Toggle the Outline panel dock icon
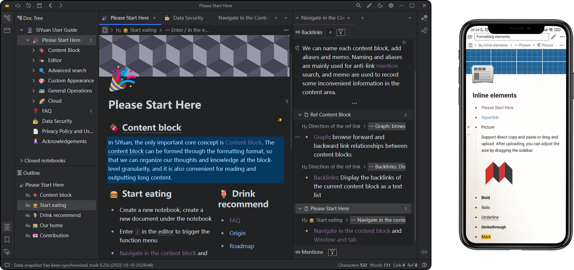This screenshot has height=270, width=574. point(7,227)
